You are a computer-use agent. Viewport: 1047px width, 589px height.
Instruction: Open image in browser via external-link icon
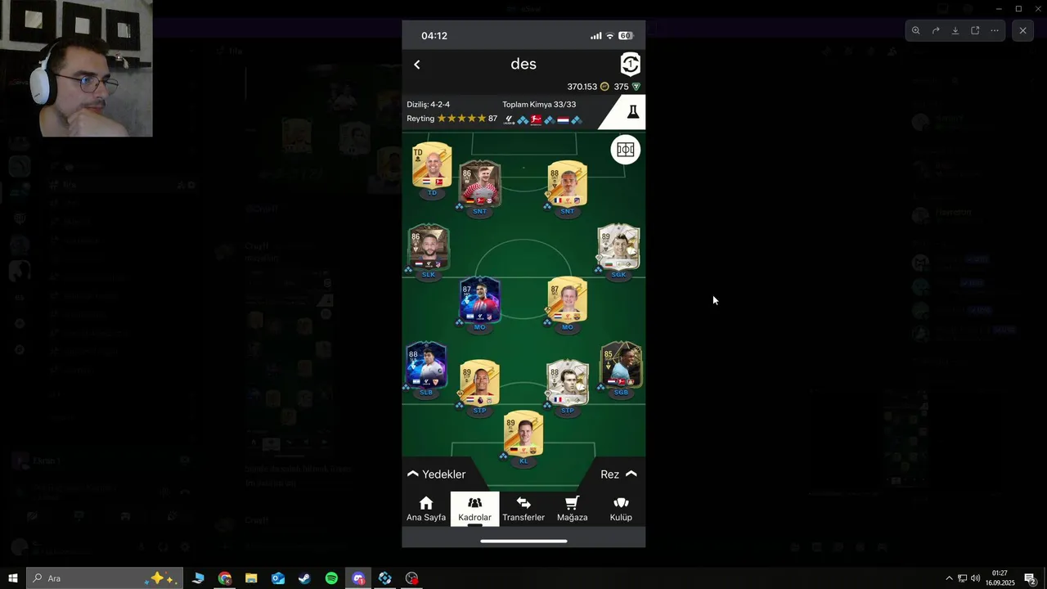(975, 30)
